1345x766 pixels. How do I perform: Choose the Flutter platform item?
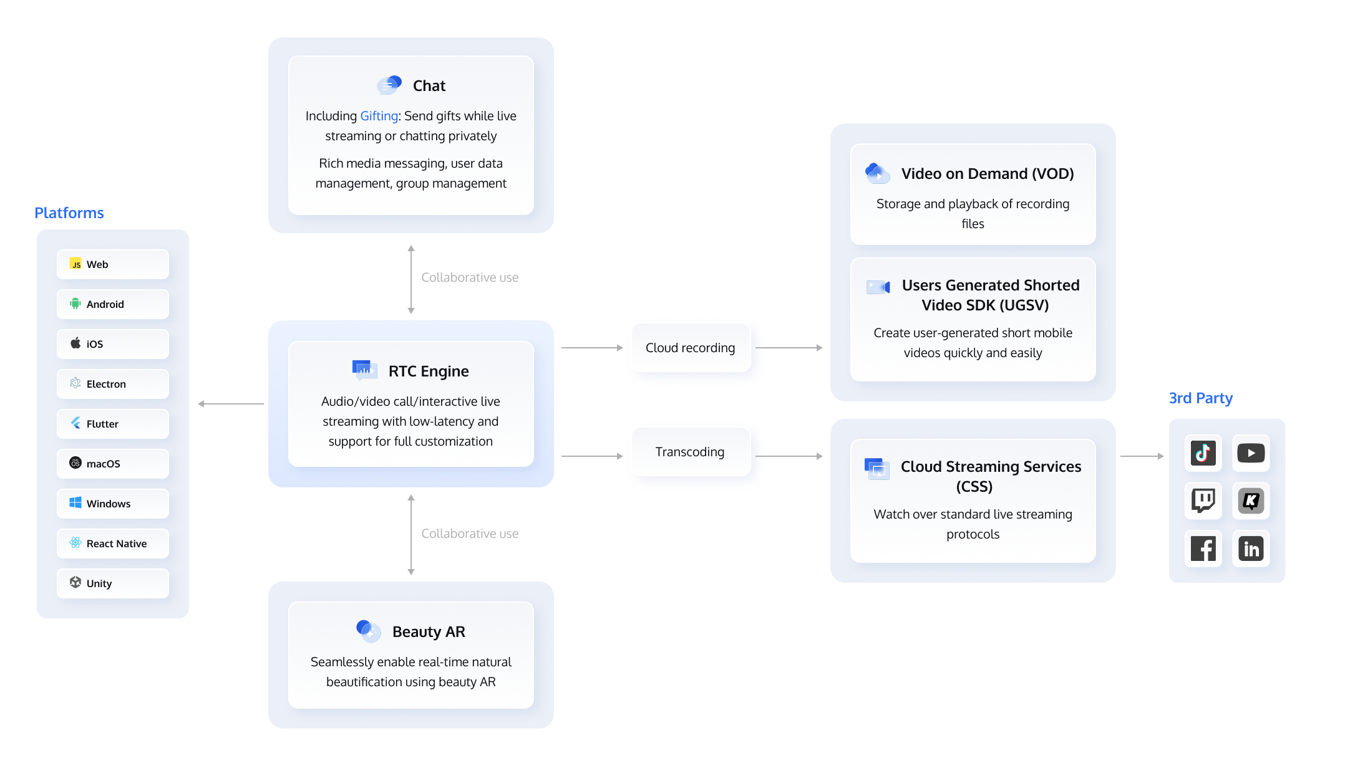[x=113, y=424]
